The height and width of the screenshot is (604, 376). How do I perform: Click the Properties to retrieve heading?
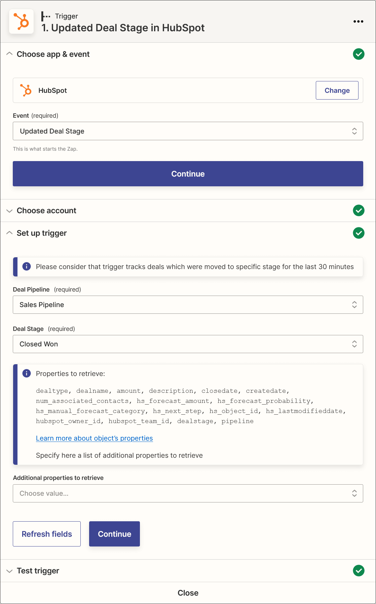click(70, 374)
